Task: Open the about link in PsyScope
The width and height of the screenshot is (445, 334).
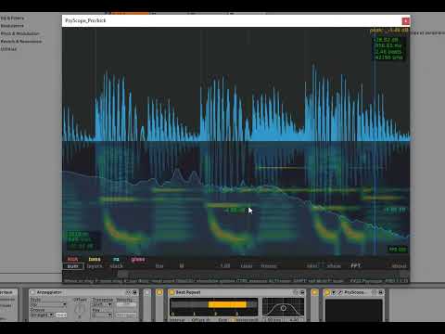Action: (x=399, y=266)
